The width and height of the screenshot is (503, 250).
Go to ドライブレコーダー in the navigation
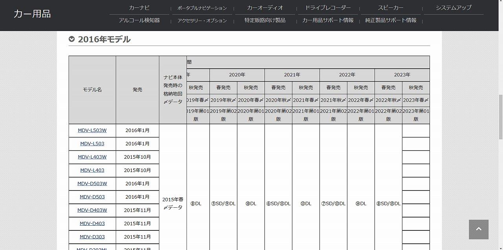tap(328, 8)
